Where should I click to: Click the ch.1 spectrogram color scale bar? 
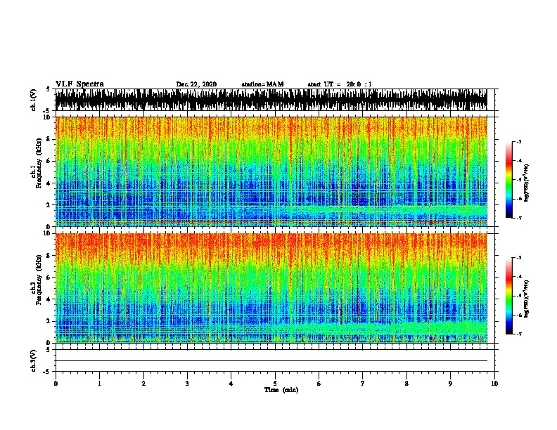pos(509,180)
